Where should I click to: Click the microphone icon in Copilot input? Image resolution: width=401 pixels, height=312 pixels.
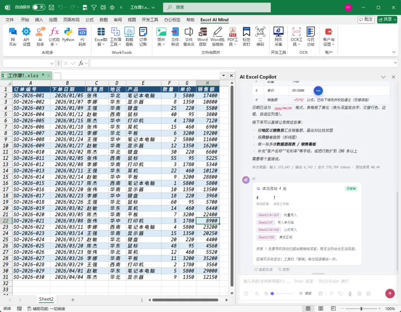click(x=350, y=293)
